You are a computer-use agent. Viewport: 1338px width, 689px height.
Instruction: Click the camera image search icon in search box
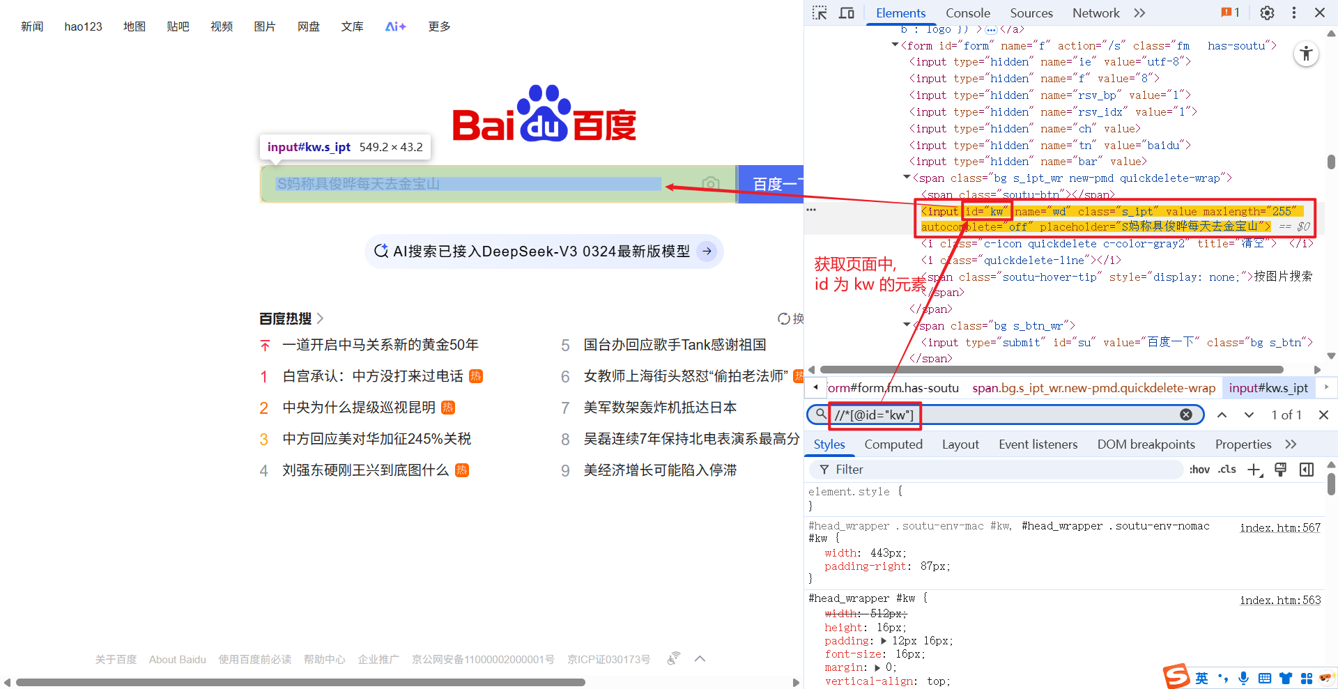point(711,184)
